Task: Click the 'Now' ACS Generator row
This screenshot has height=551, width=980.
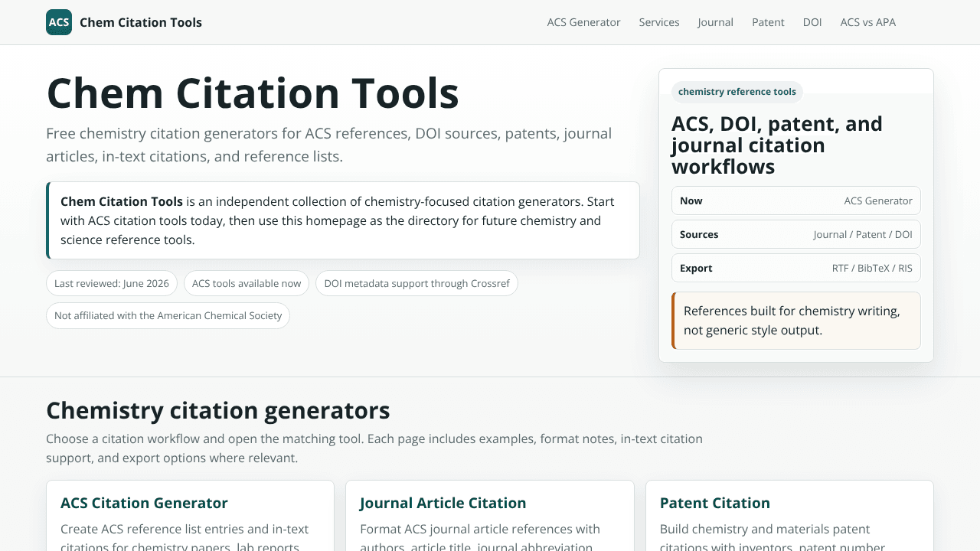Action: pyautogui.click(x=796, y=201)
